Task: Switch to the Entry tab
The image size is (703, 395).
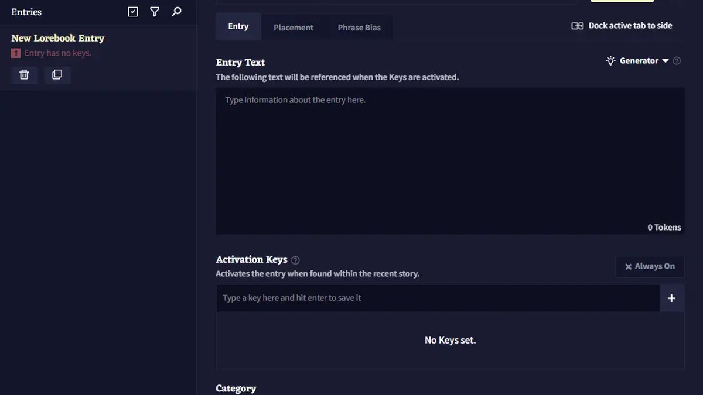Action: coord(238,26)
